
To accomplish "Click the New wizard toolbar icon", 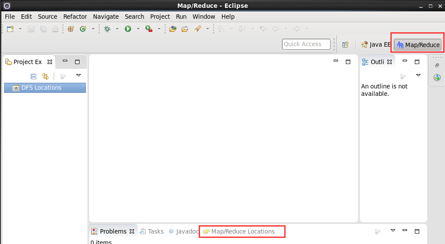I will [x=10, y=29].
